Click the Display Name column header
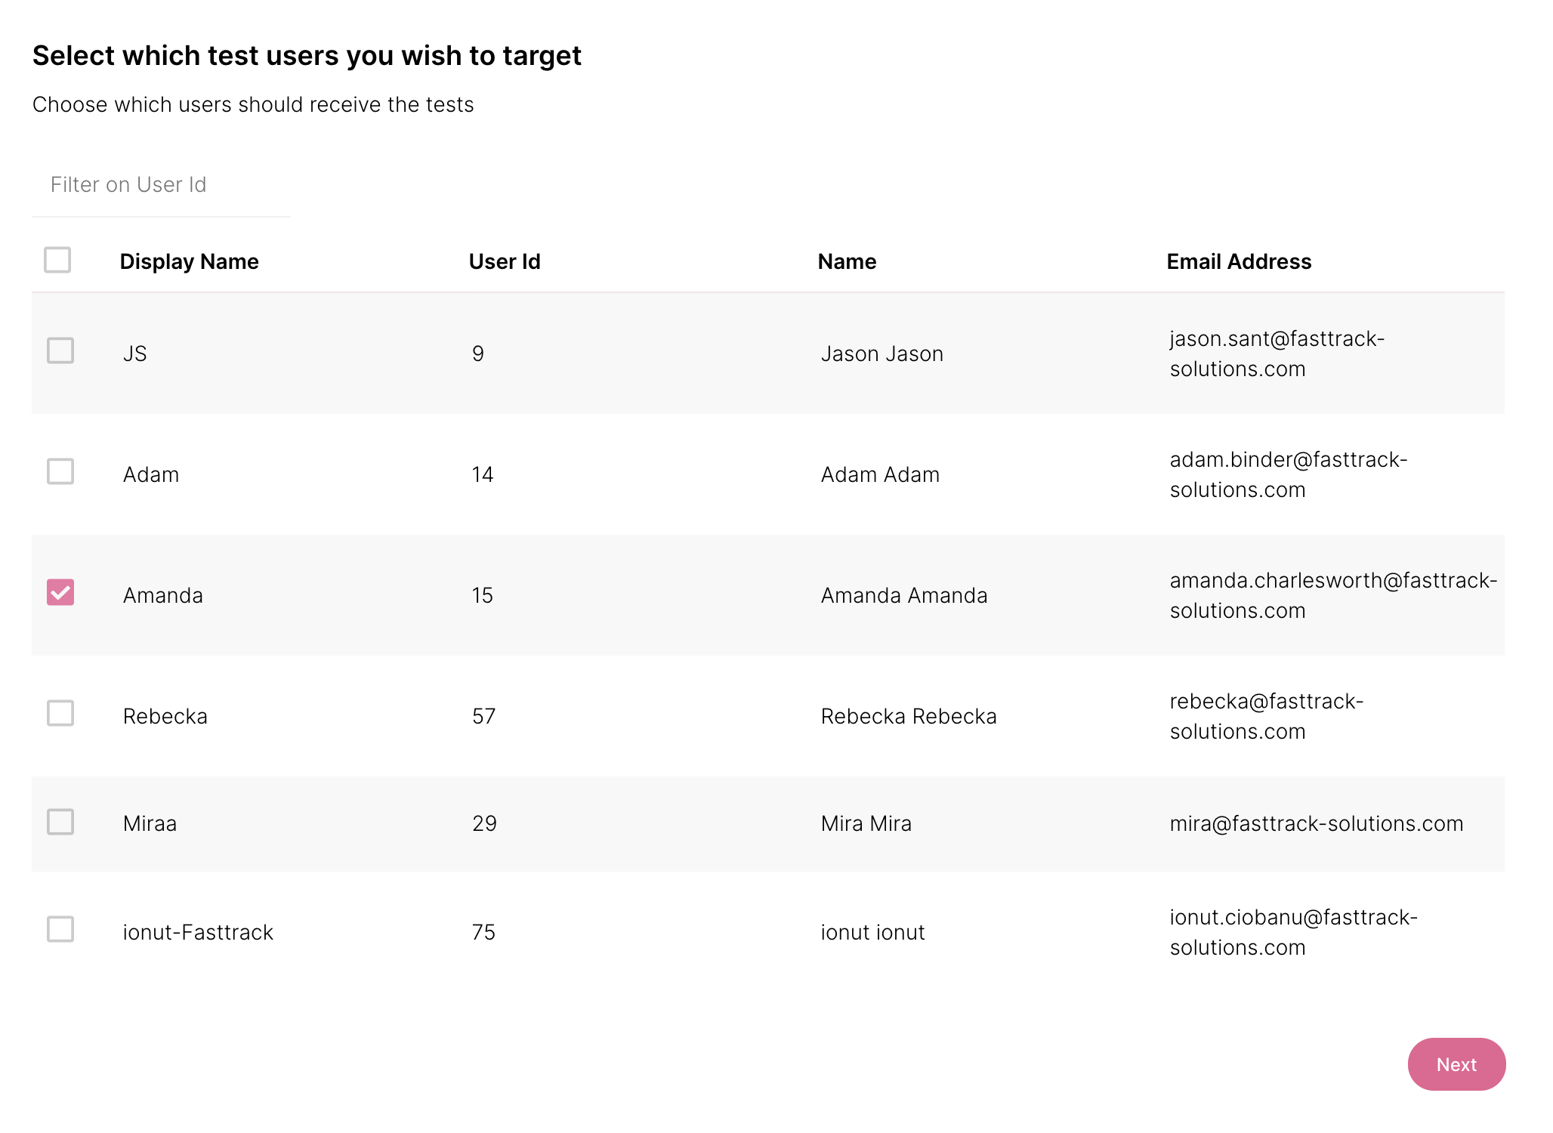Screen dimensions: 1553x1133 tap(189, 261)
